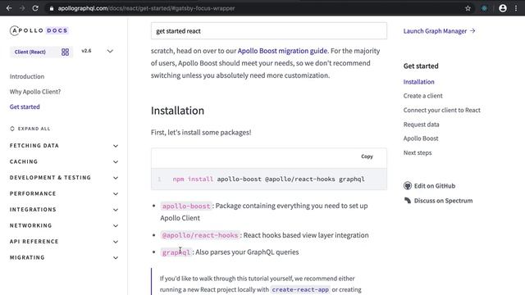Jump to the Apollo Boost section
Screen dimensions: 525x295
[421, 138]
